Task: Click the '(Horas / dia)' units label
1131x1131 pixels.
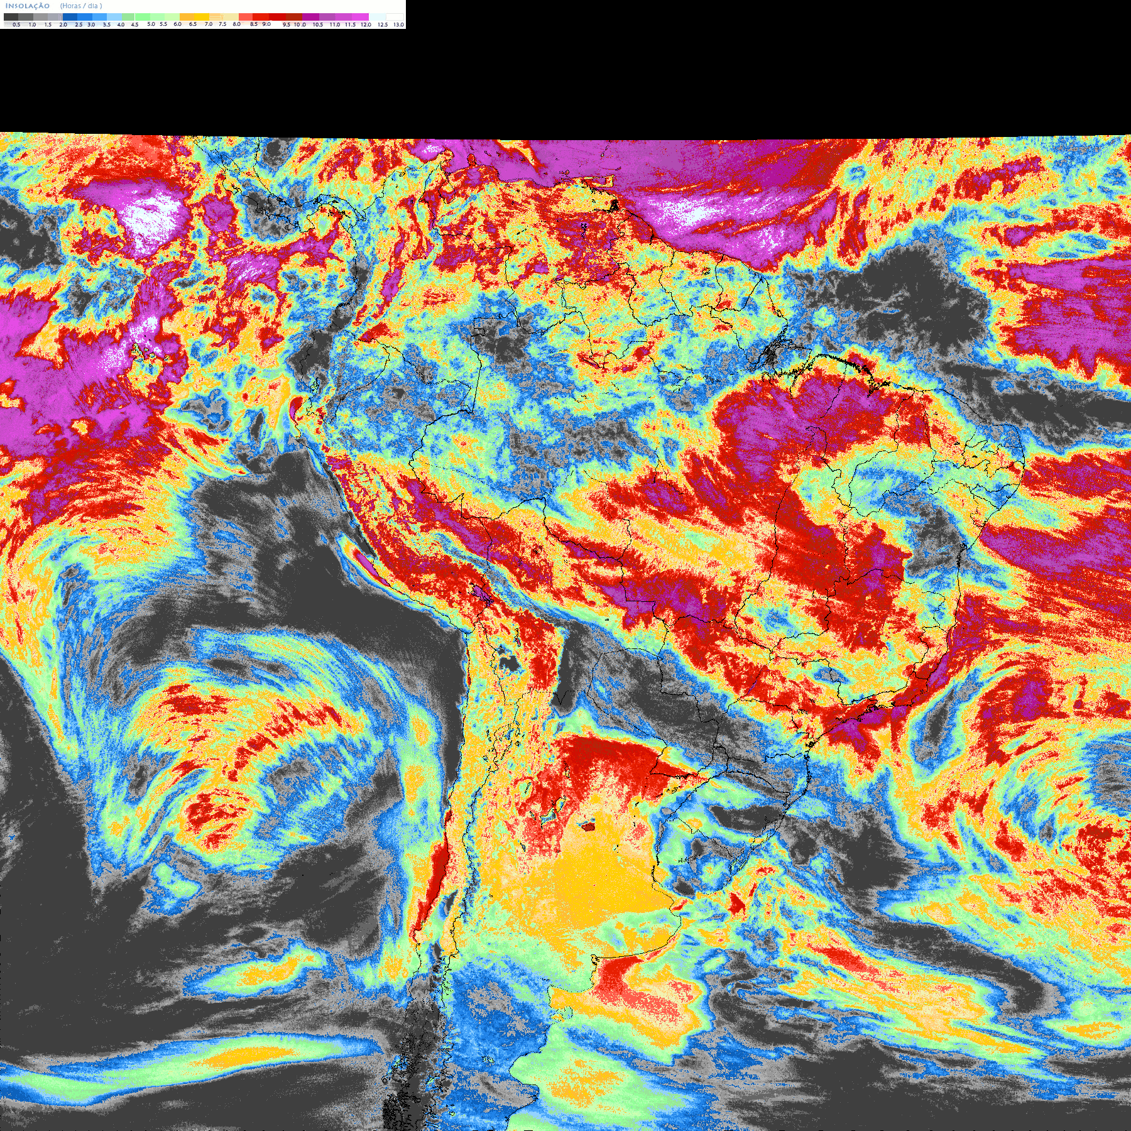Action: (81, 6)
